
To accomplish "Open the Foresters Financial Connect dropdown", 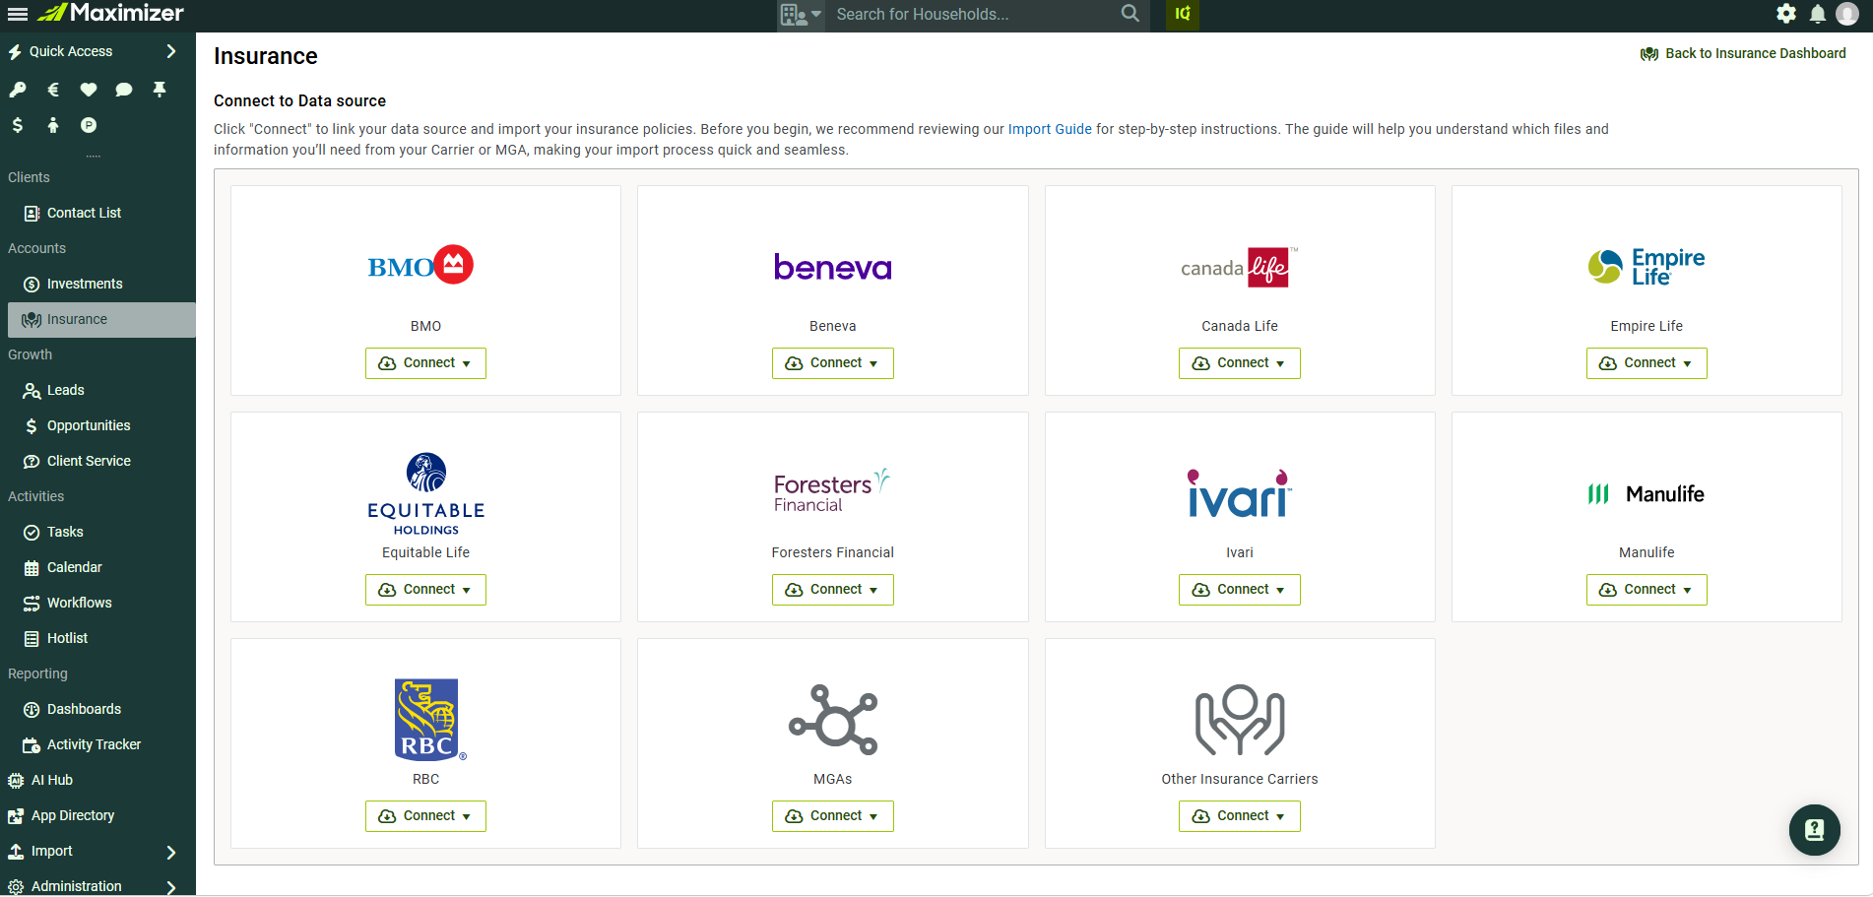I will pos(833,590).
